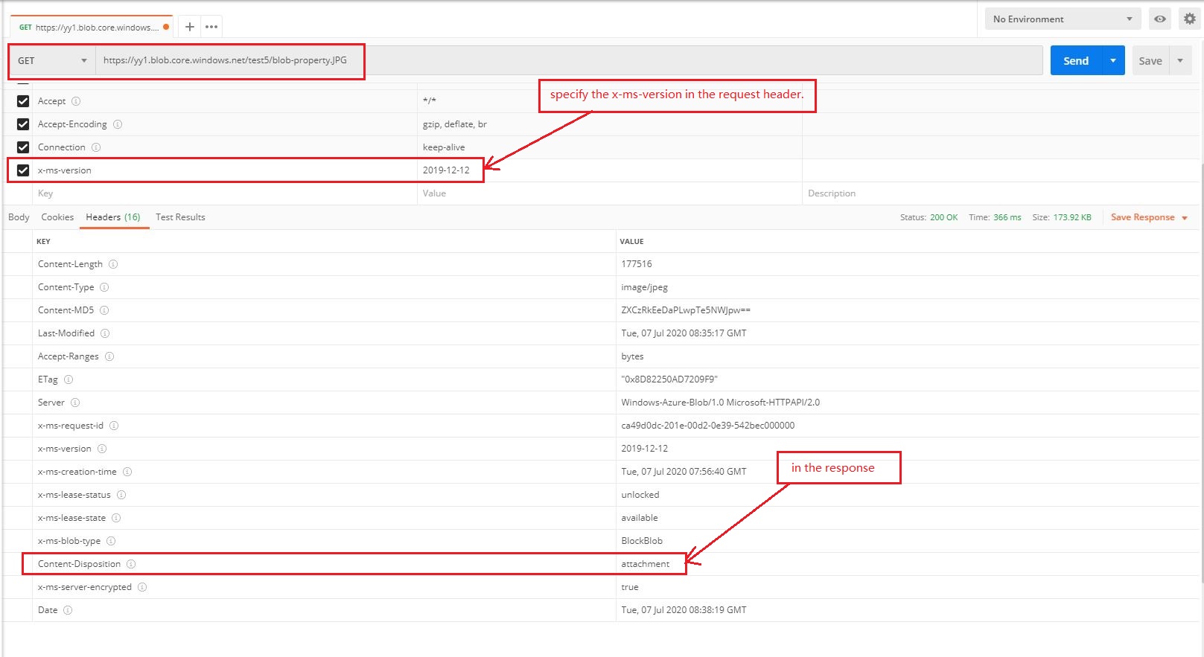
Task: Show info icon next to Content-Type
Action: tap(104, 287)
